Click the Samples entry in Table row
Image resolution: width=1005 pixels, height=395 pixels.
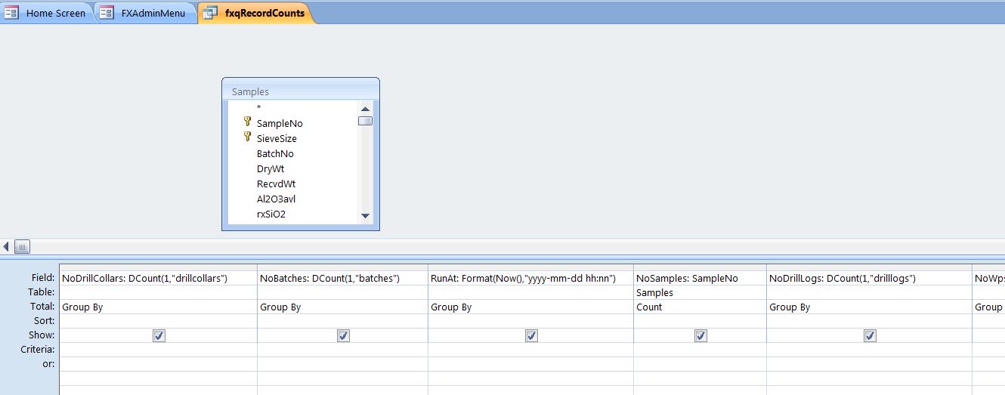pos(700,292)
